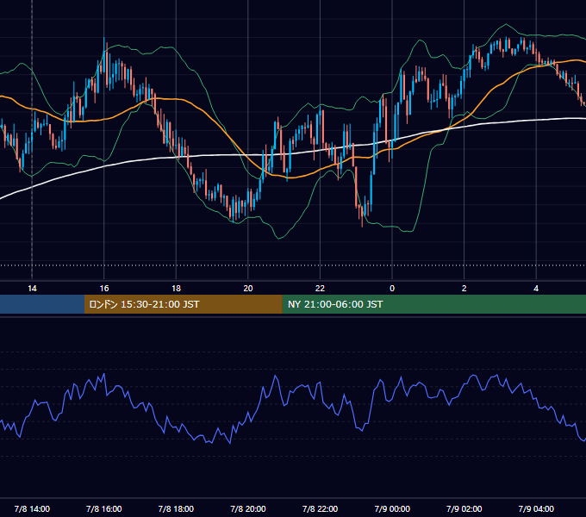The height and width of the screenshot is (517, 586).
Task: Click the 7/8 22:00 time label
Action: tap(320, 508)
